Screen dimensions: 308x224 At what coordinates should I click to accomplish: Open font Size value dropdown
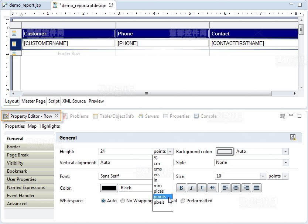[263, 176]
